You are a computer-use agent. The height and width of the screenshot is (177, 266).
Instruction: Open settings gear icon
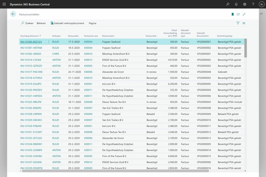pos(244,4)
